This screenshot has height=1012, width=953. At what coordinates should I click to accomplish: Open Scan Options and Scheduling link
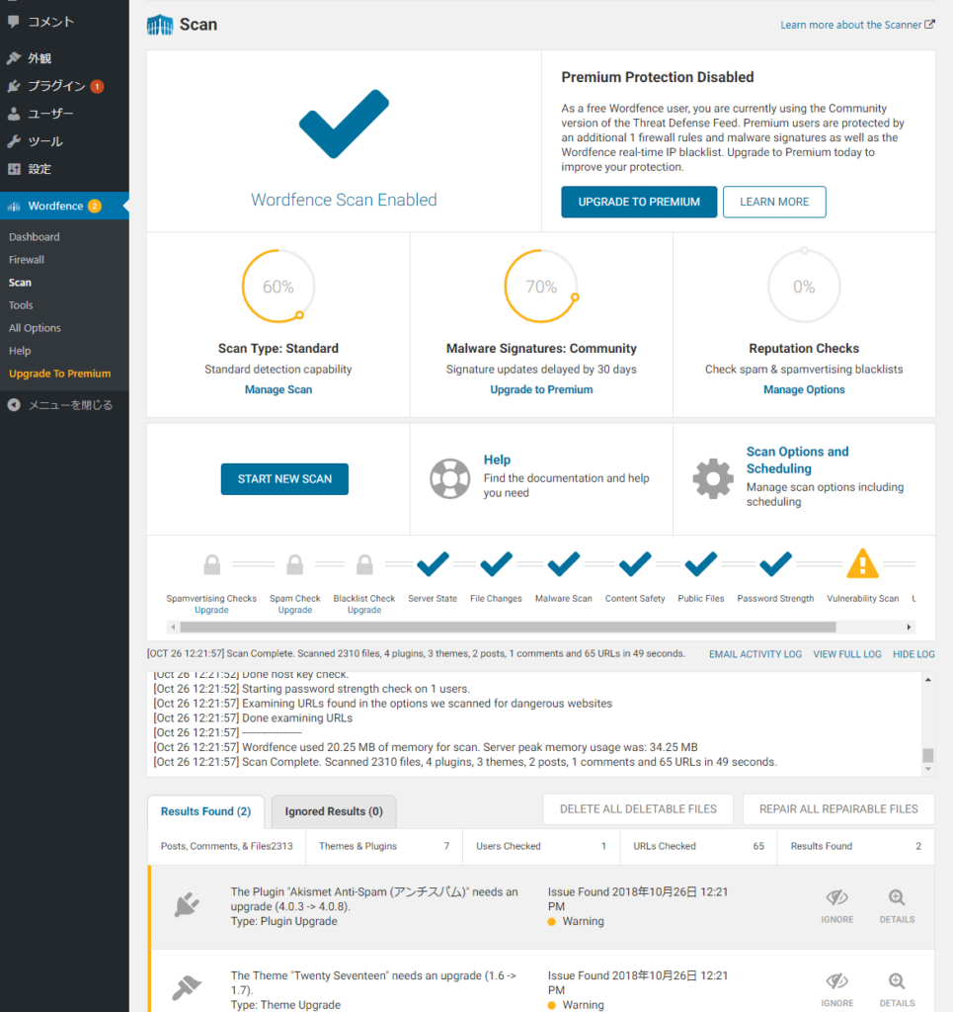(x=798, y=461)
